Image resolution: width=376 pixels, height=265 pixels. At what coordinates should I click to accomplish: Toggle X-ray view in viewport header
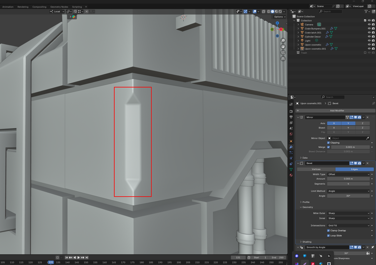pyautogui.click(x=263, y=11)
